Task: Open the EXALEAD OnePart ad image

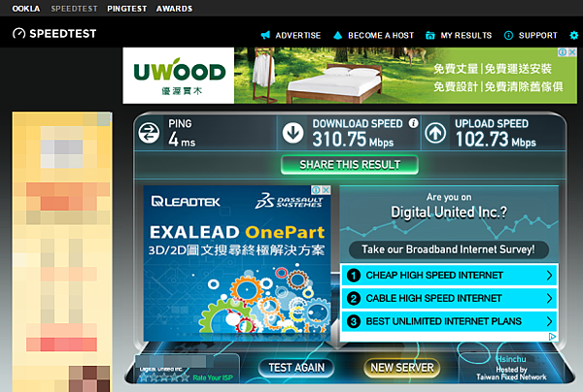Action: pyautogui.click(x=237, y=263)
